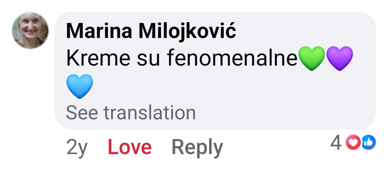Open Marina Milojković's profile picture
The image size is (387, 172).
click(x=30, y=30)
